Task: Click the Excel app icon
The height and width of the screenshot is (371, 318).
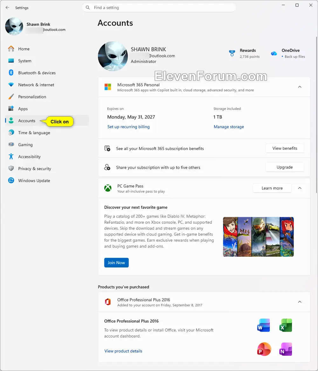Action: (x=286, y=325)
